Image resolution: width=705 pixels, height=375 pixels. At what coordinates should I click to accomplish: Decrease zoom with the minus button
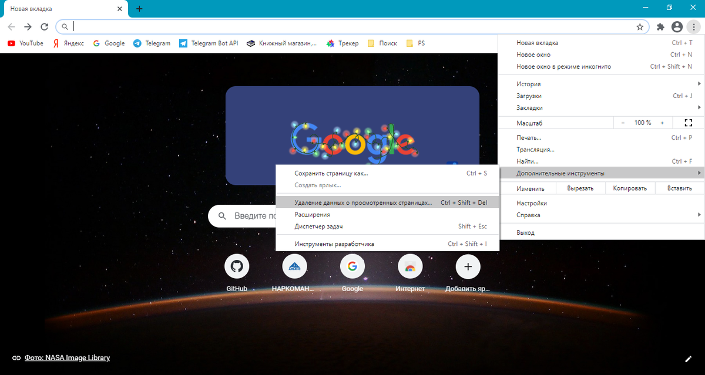[623, 123]
